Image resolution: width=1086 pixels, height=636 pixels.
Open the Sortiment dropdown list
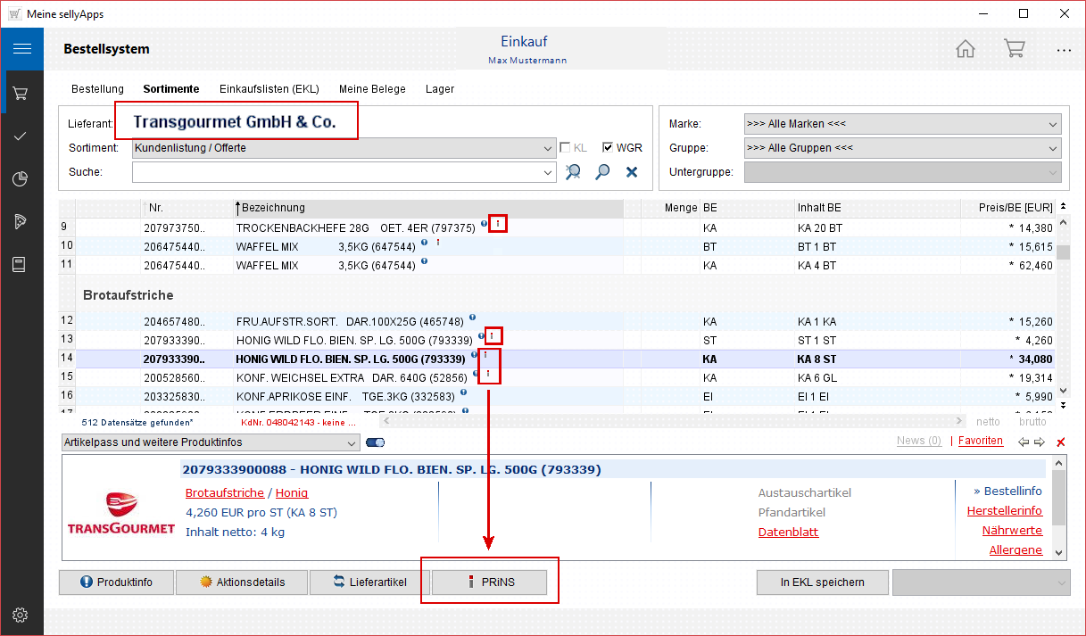(x=548, y=148)
